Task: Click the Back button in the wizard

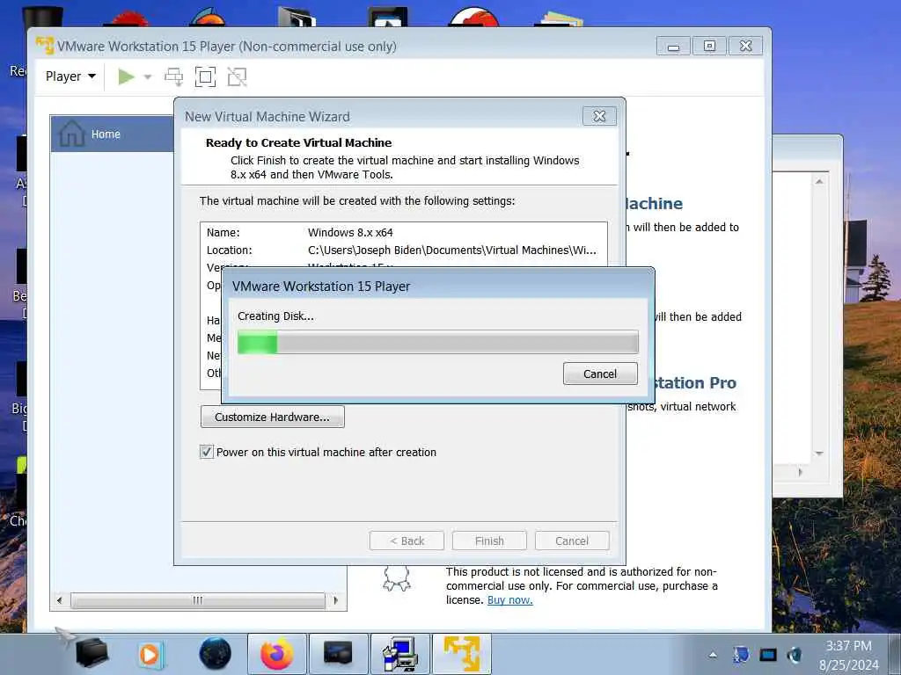Action: pos(407,541)
